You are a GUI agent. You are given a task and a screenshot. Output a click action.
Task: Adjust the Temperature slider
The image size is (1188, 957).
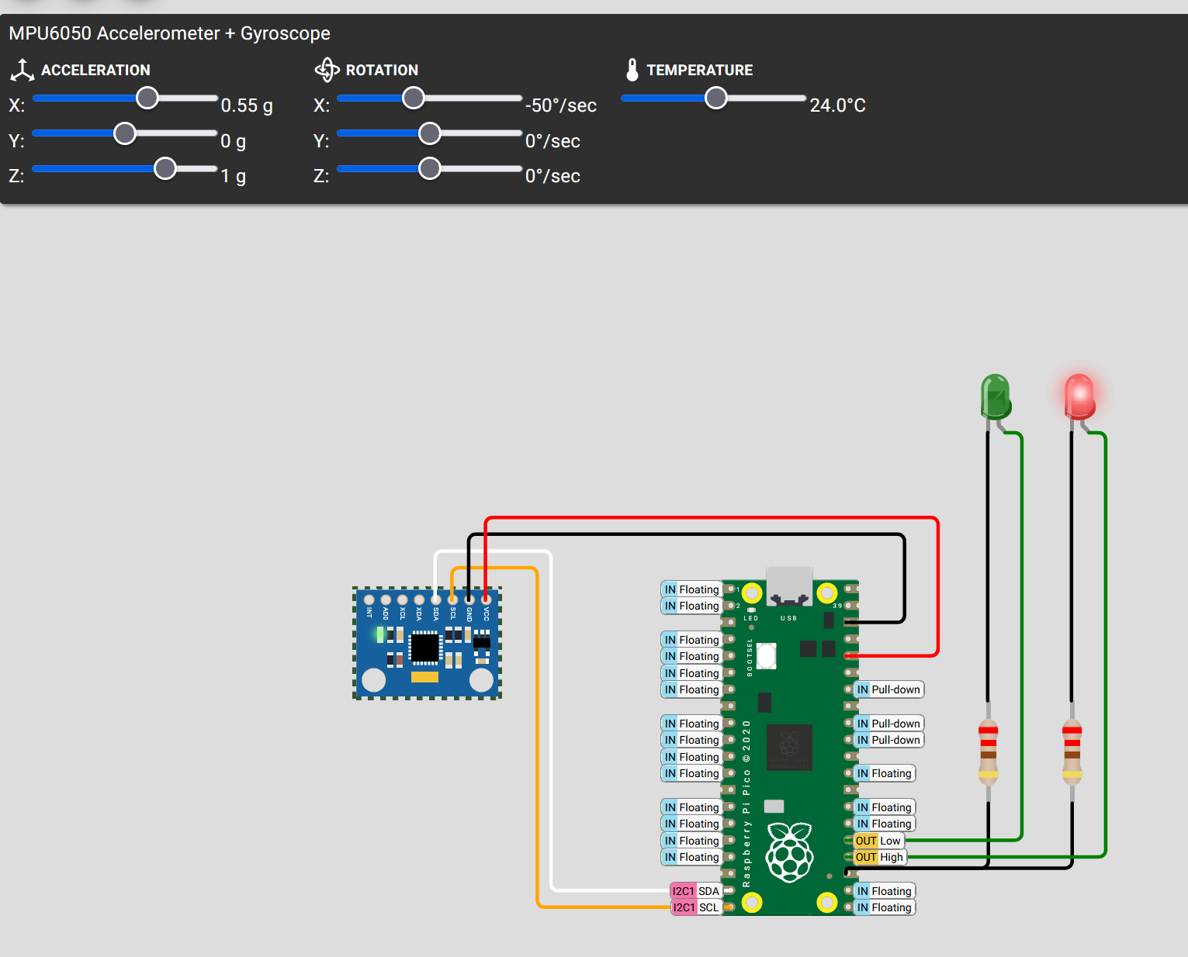tap(714, 98)
